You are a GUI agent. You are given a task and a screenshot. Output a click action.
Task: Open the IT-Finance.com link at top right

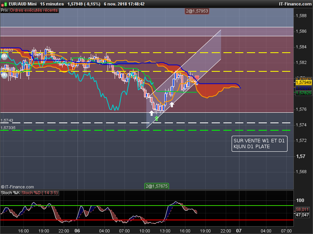tap(295, 4)
